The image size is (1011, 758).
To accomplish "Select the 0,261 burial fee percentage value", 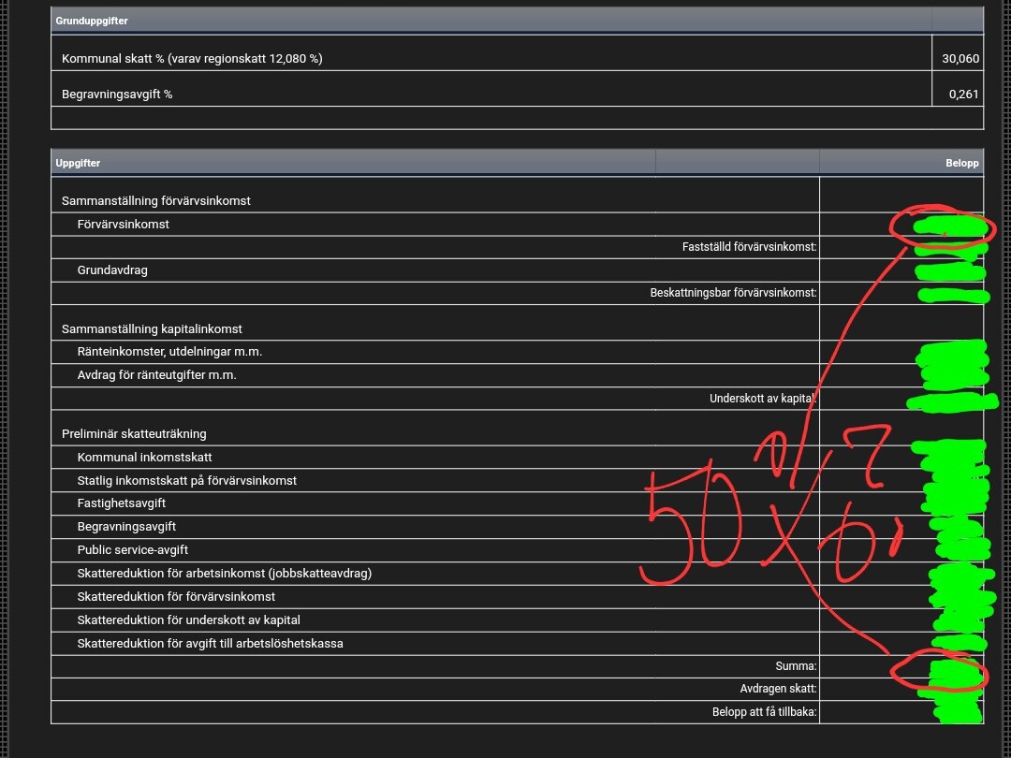I will (963, 94).
